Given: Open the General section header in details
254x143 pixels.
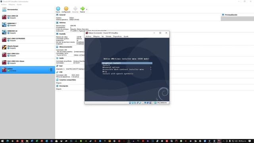Looking at the screenshot, I should (x=62, y=15).
